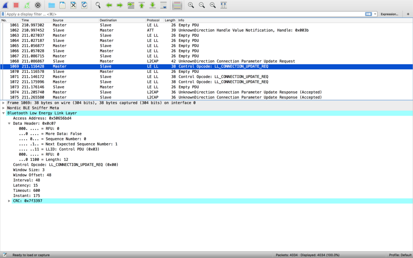Reset text to normal size
The image size is (413, 258).
click(213, 5)
